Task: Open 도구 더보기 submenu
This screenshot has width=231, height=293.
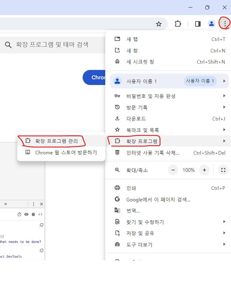Action: pos(168,244)
